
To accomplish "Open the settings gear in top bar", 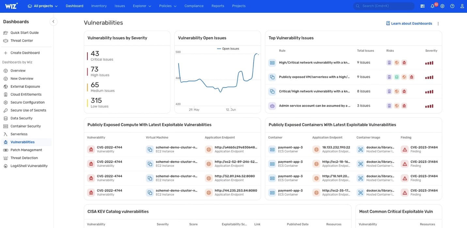I will [x=442, y=6].
